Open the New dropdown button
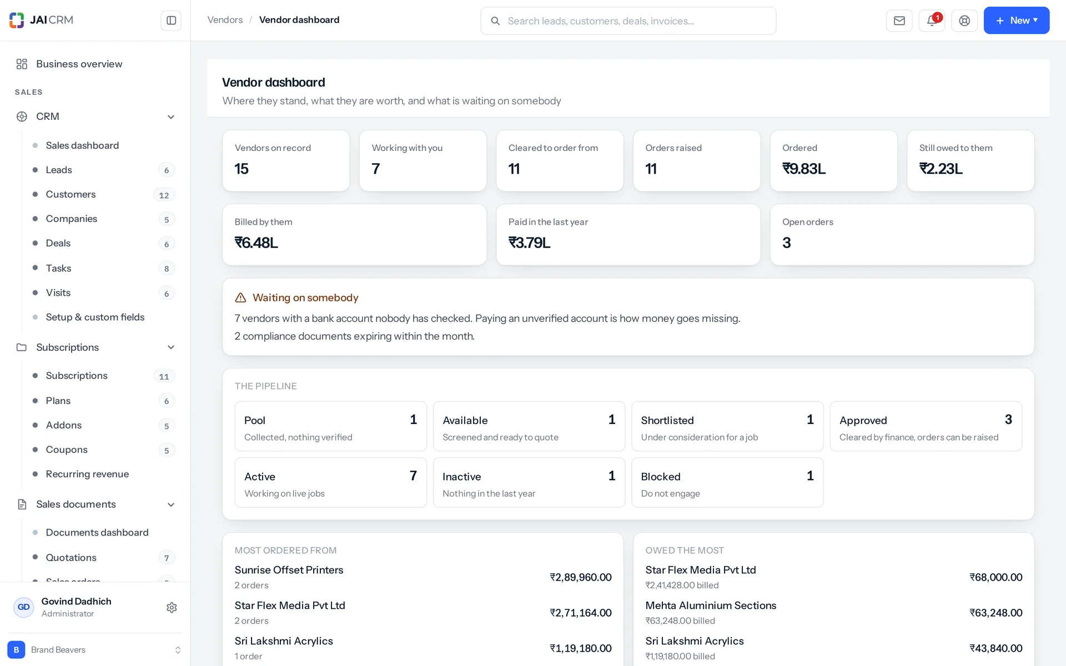 coord(1016,21)
